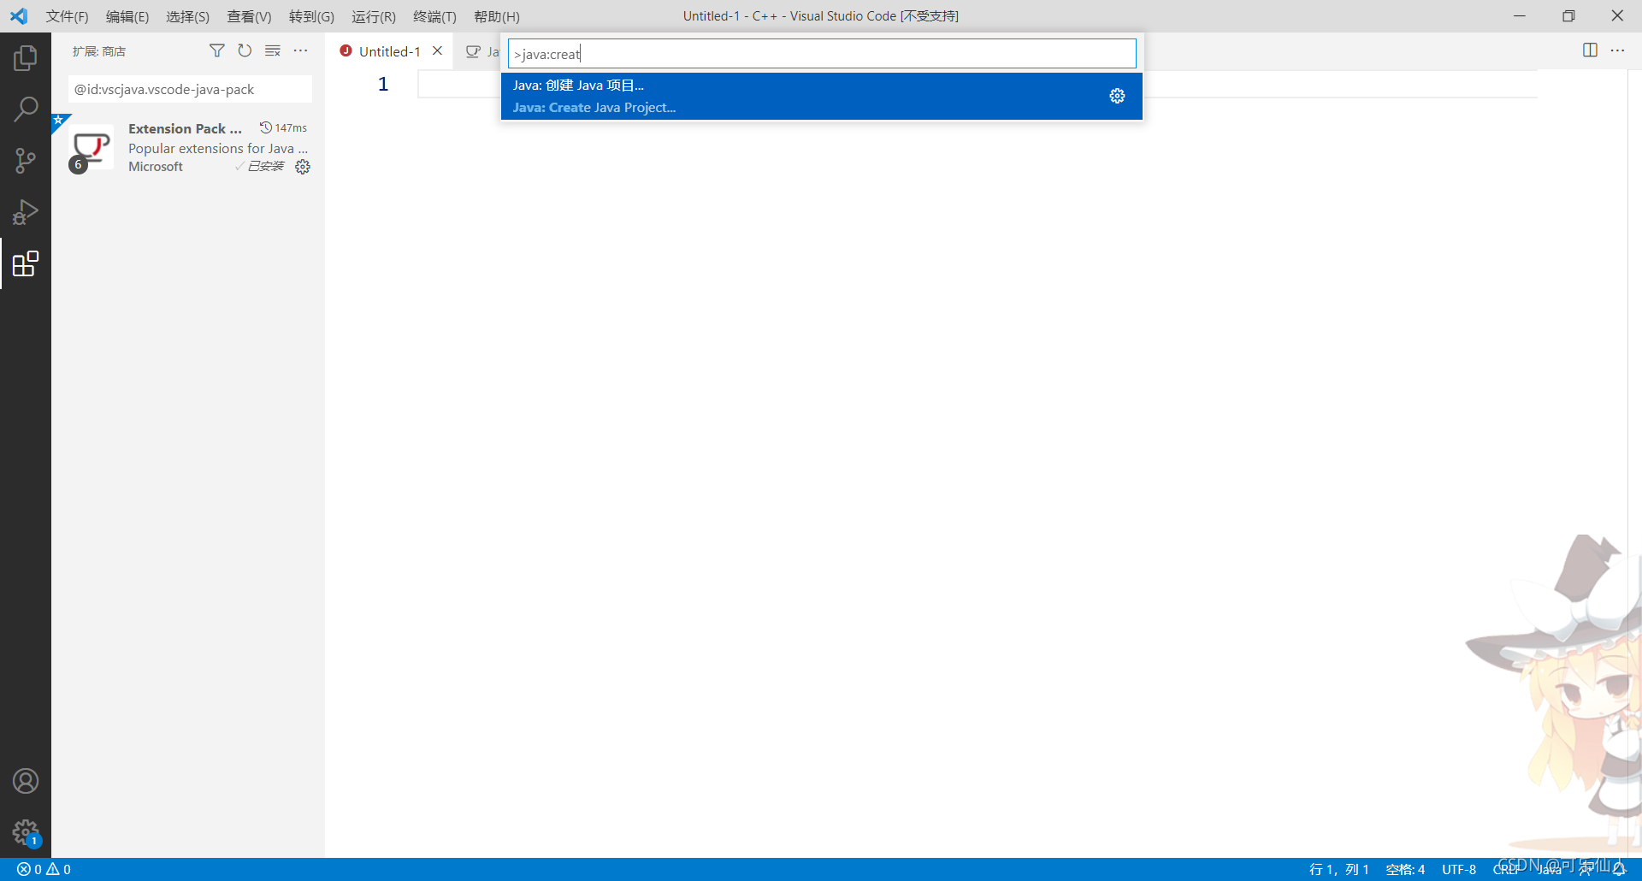
Task: Click the editor vertical scrollbar
Action: tap(1634, 462)
